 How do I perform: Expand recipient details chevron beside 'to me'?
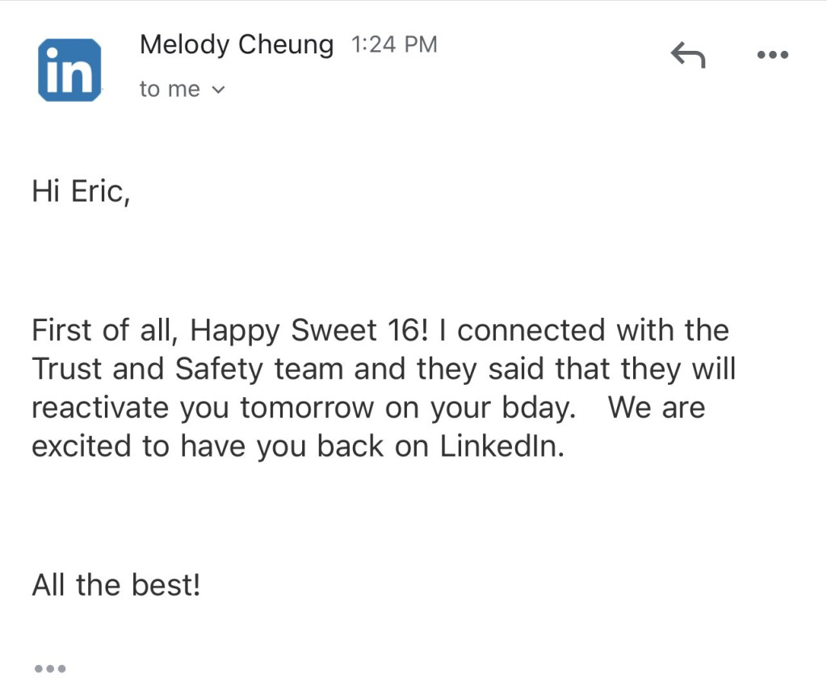coord(217,90)
